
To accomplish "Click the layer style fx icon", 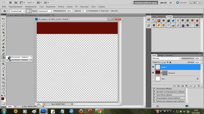I will (x=178, y=86).
